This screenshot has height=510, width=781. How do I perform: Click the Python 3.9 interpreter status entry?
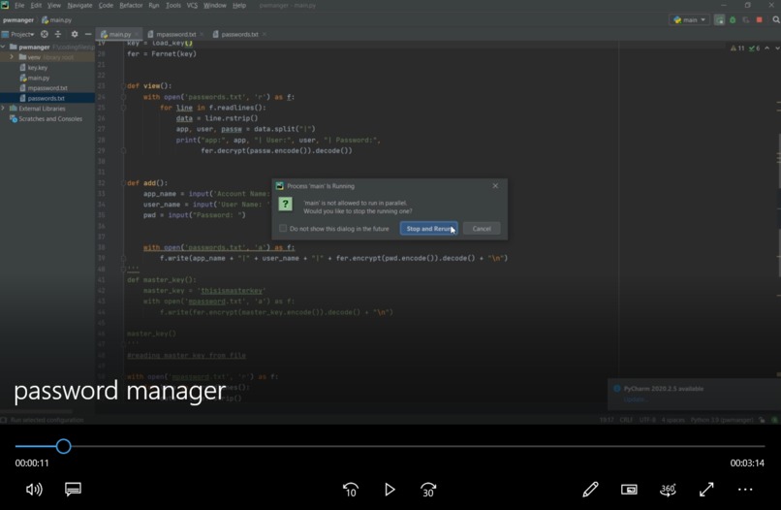(721, 420)
